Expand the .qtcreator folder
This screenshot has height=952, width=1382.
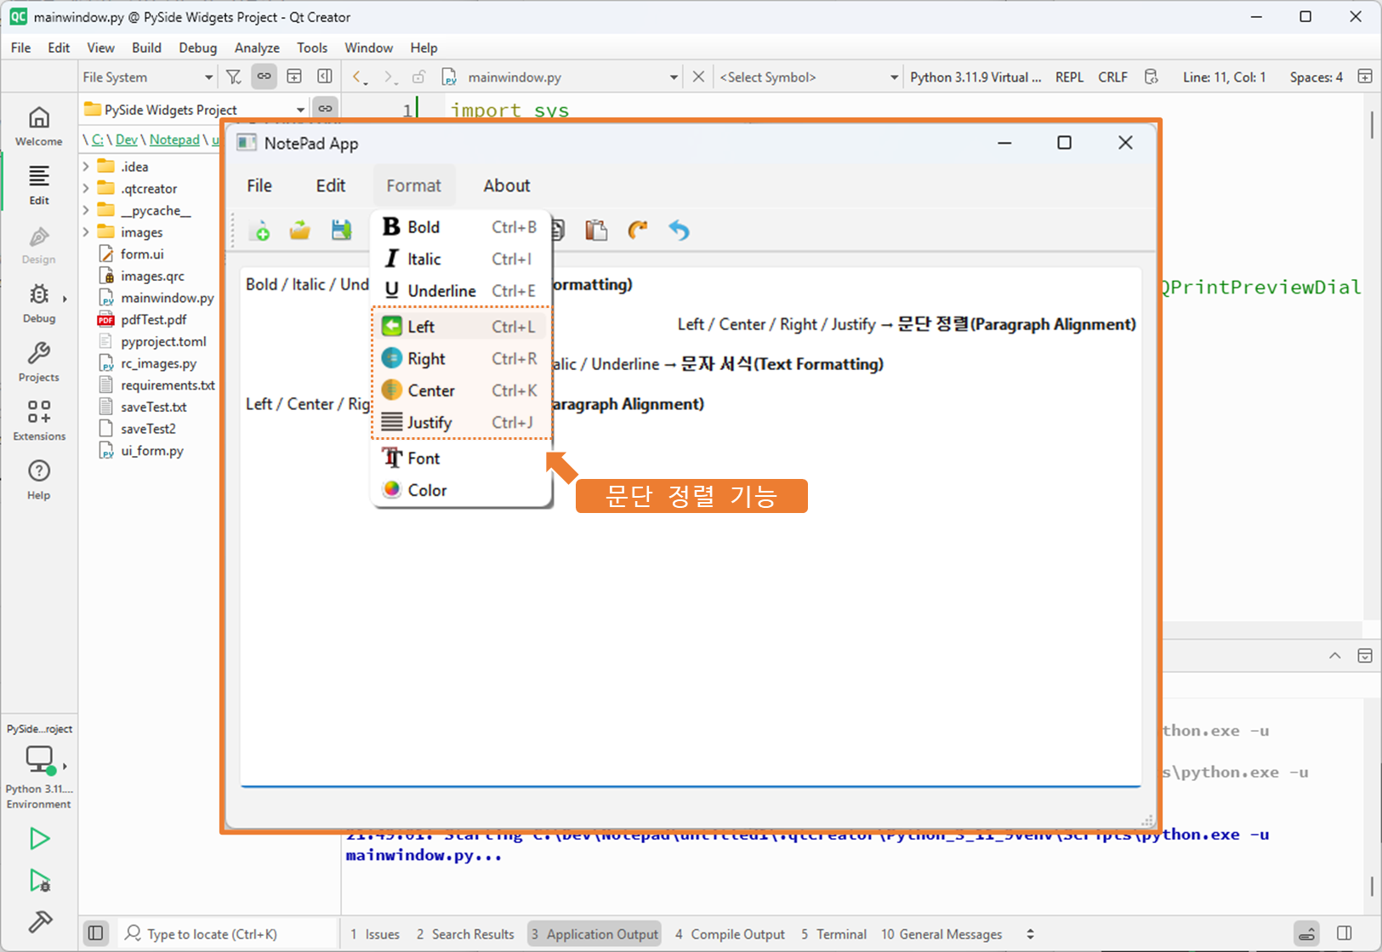pos(86,188)
